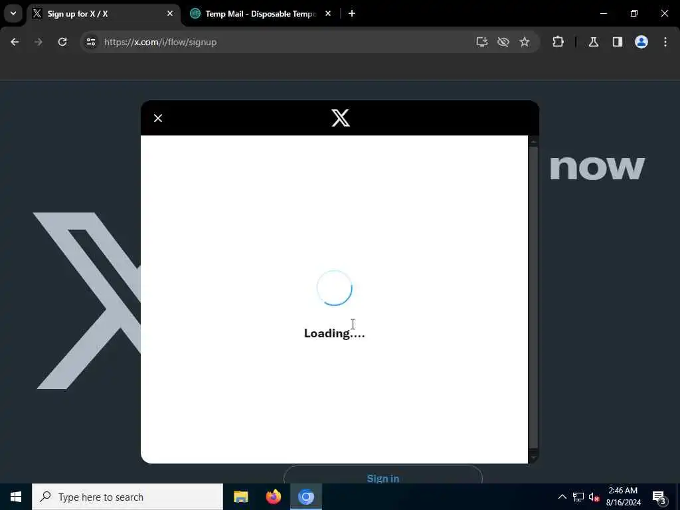Open the Chrome three-dot menu

pos(665,42)
